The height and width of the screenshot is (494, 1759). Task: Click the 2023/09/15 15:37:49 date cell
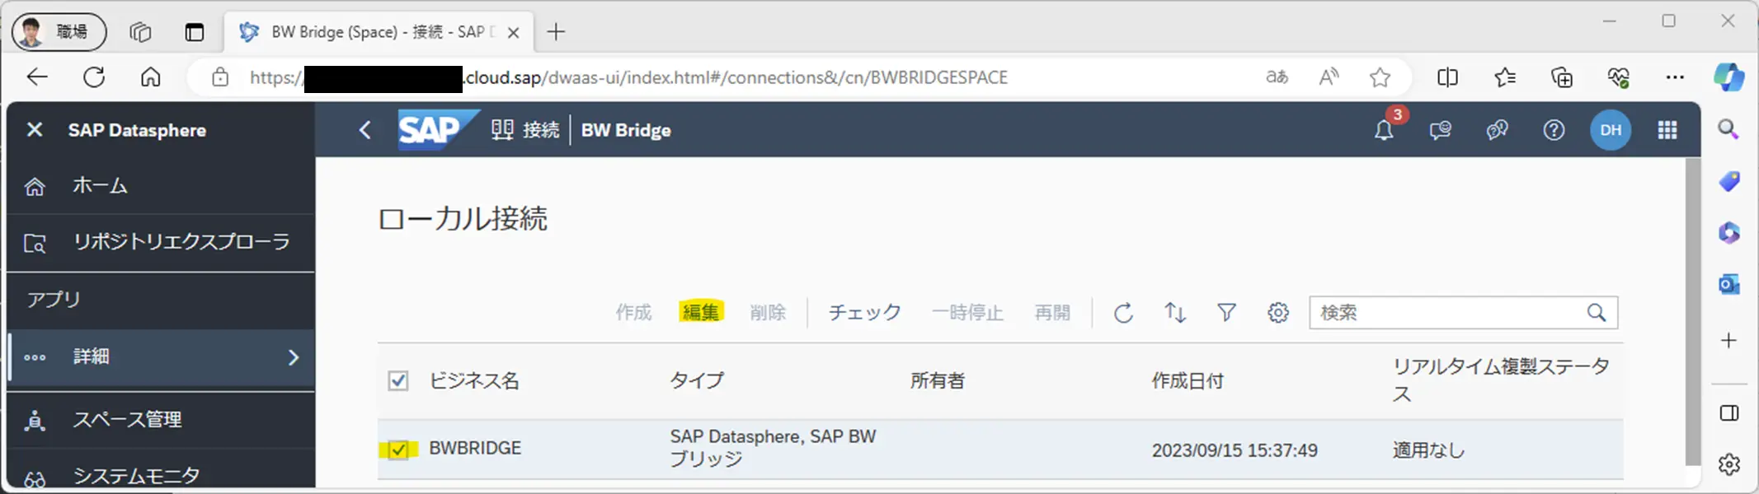(1235, 450)
